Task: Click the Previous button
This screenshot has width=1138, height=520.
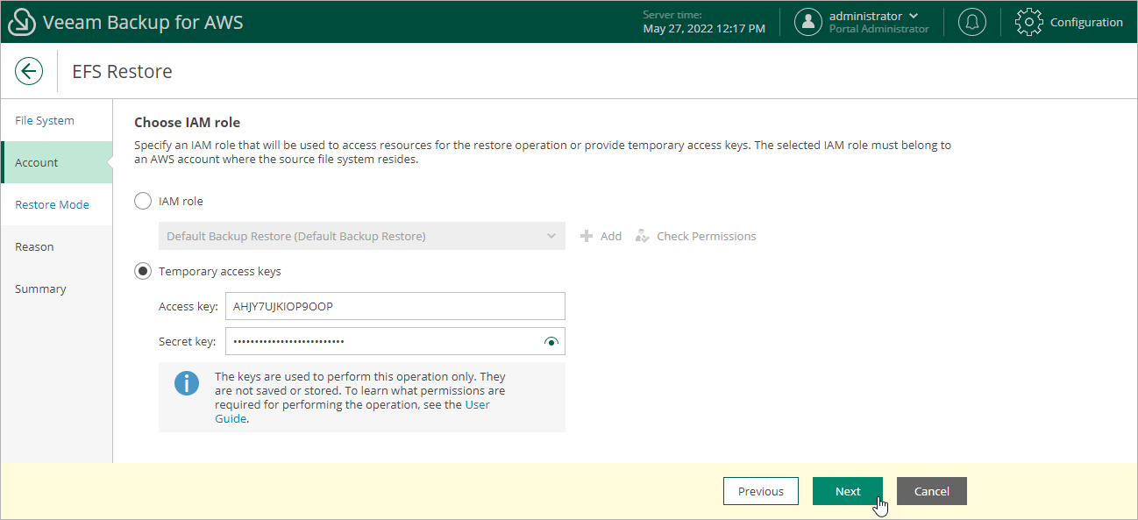Action: coord(760,491)
